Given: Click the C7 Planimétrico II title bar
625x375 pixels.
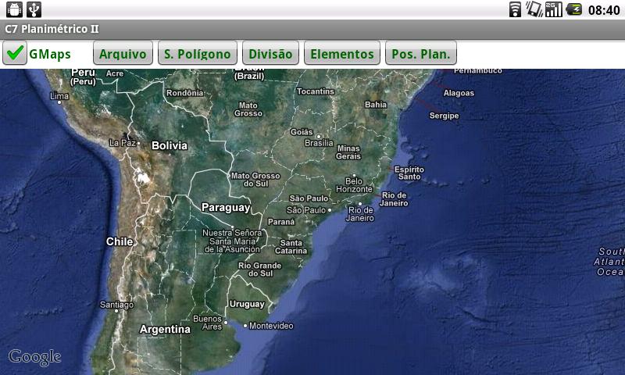Looking at the screenshot, I should 312,29.
